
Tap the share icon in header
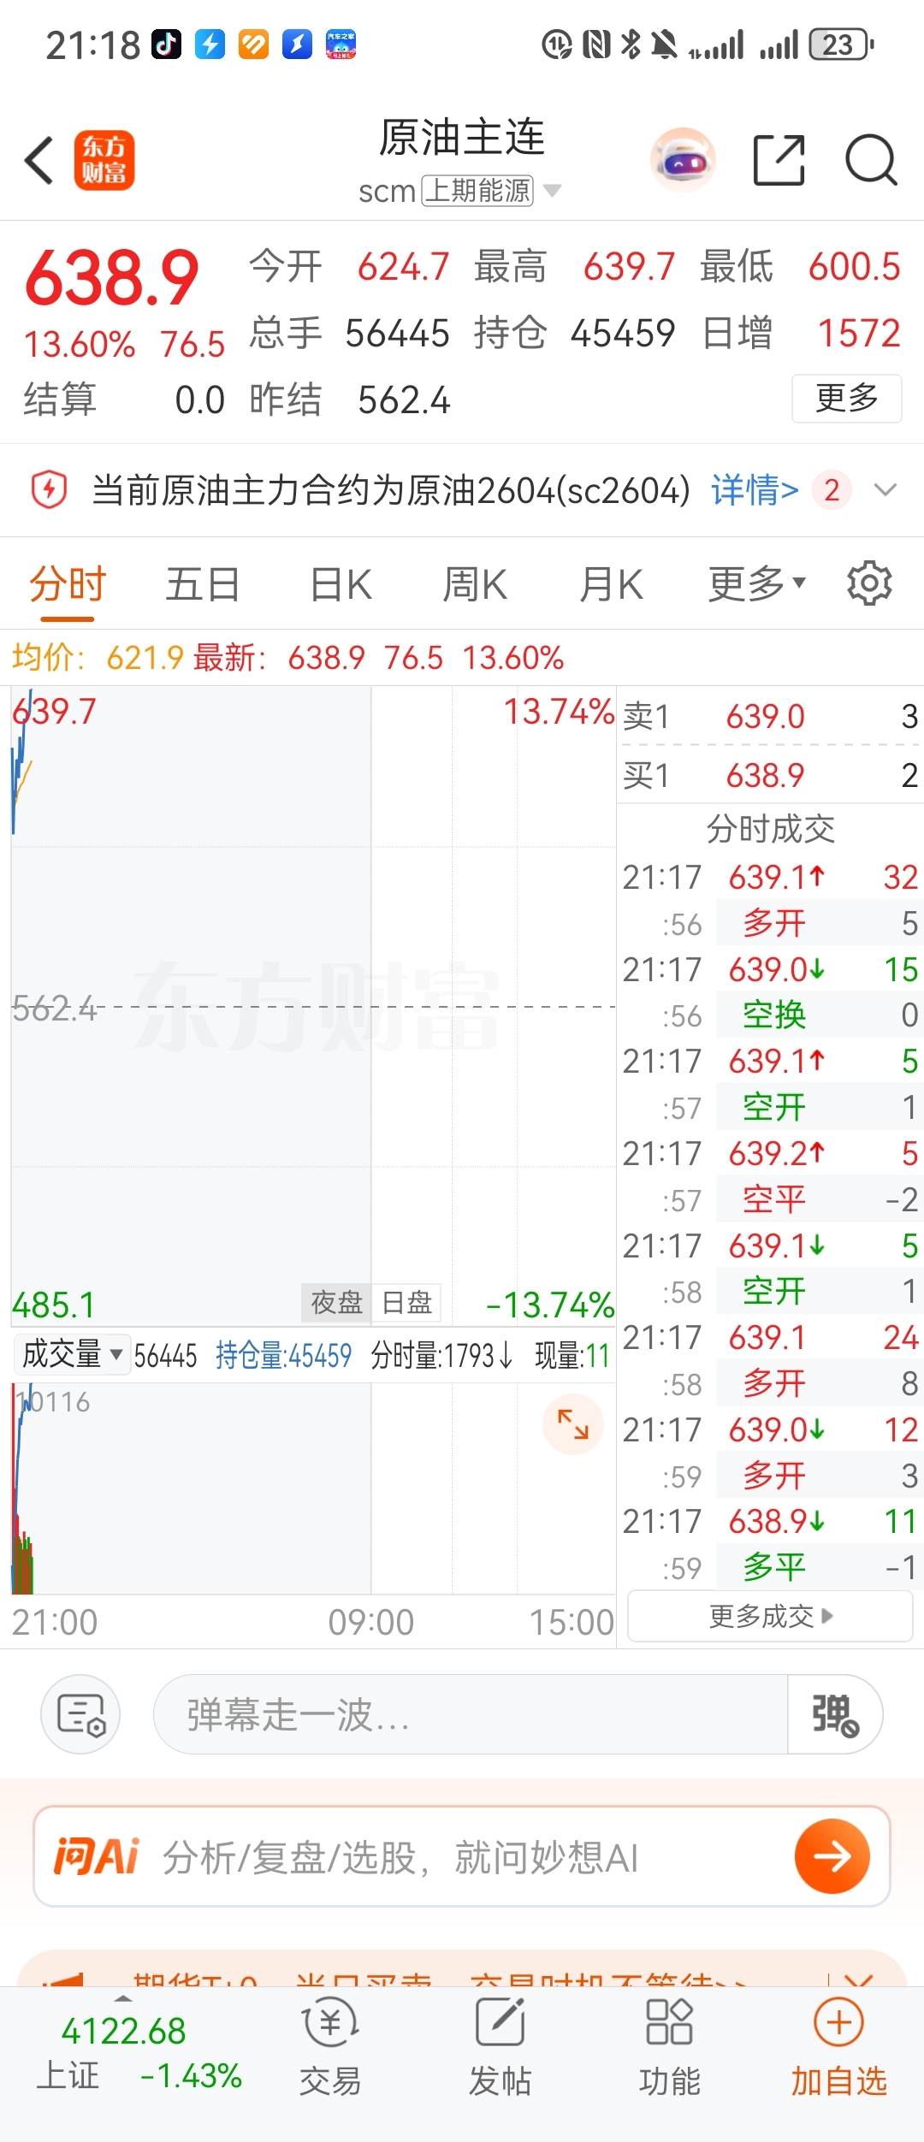click(x=779, y=160)
